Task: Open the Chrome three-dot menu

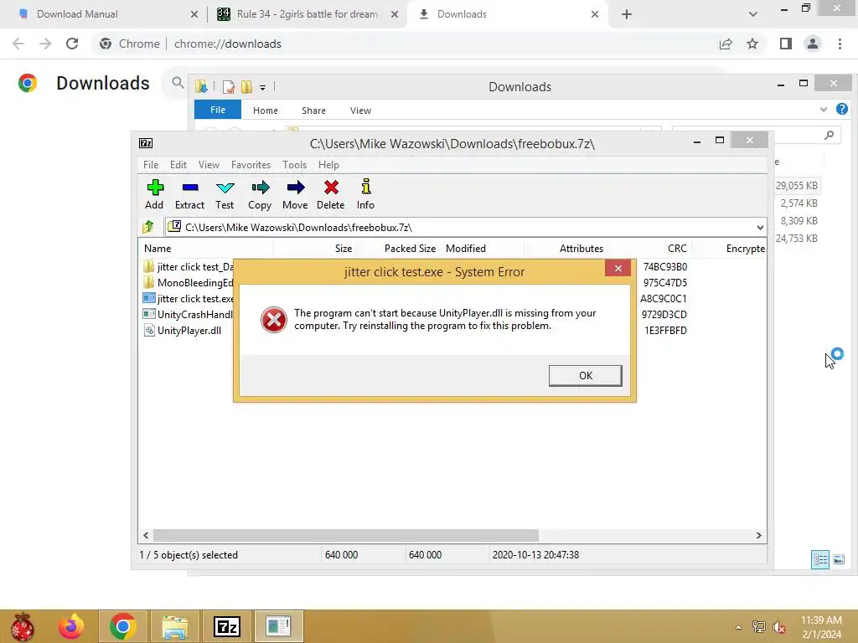Action: pos(840,44)
